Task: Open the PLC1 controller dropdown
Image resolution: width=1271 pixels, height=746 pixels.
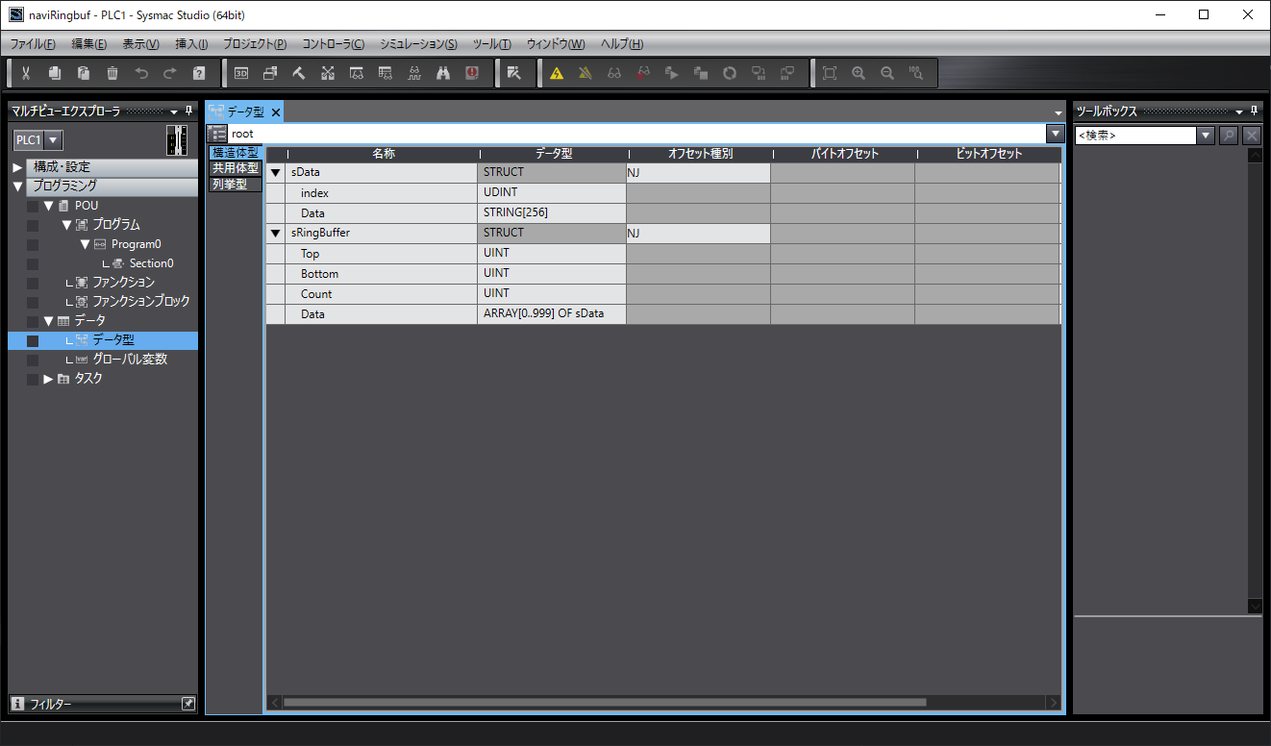Action: (53, 140)
